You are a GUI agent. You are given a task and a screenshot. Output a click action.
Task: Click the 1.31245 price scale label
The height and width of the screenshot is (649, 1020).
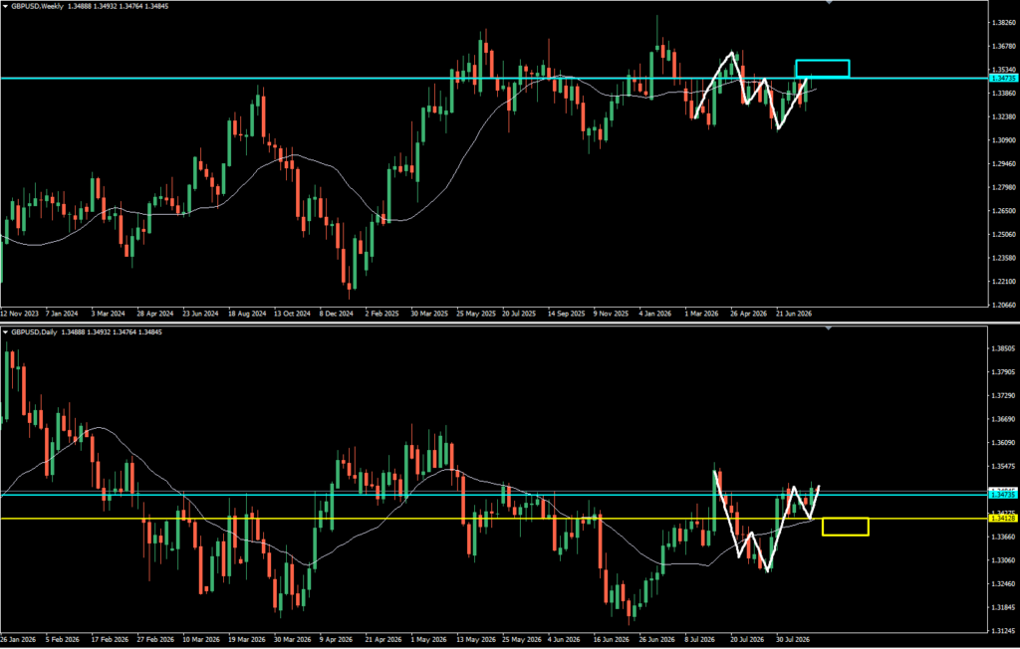click(x=1004, y=631)
